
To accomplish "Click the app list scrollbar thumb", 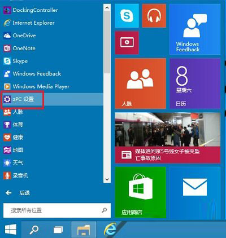I will (107, 42).
